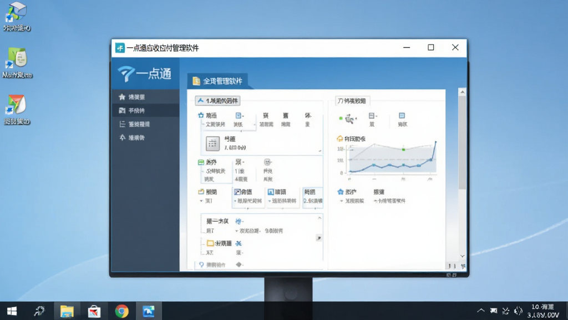Click the yellow folder icon above the blue arrow box

(201, 192)
